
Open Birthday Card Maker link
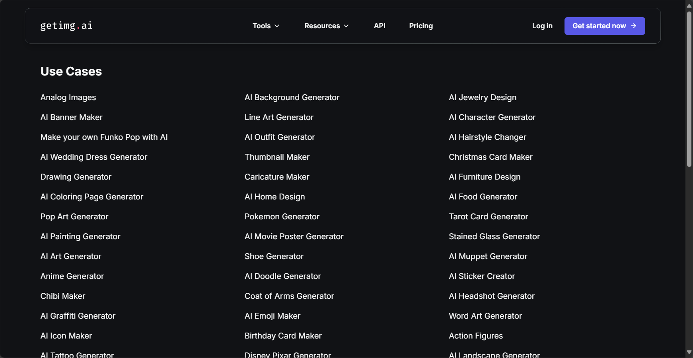point(283,336)
